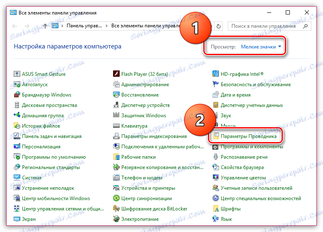Click Центр управления сетями и общим доступом

[63, 209]
